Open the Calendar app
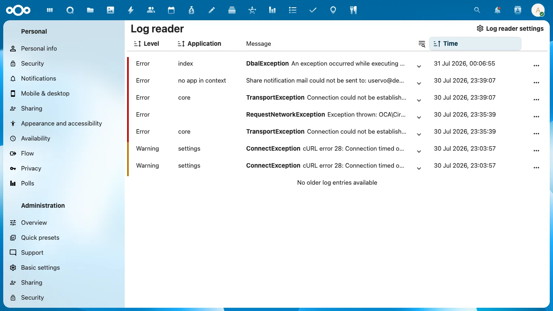The height and width of the screenshot is (311, 553). pos(171,11)
